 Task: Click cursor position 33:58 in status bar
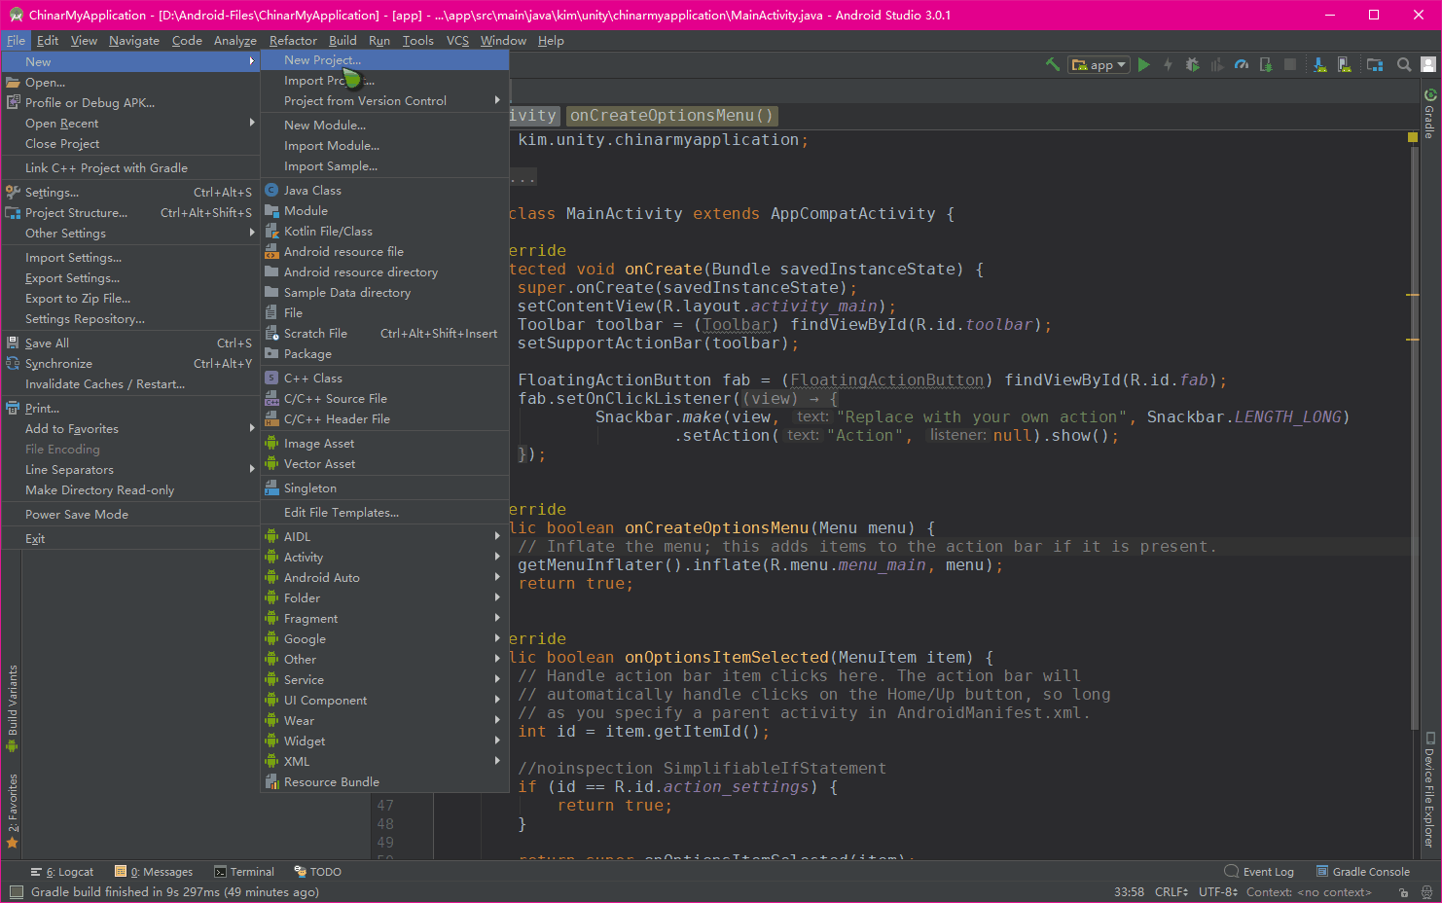(1129, 892)
